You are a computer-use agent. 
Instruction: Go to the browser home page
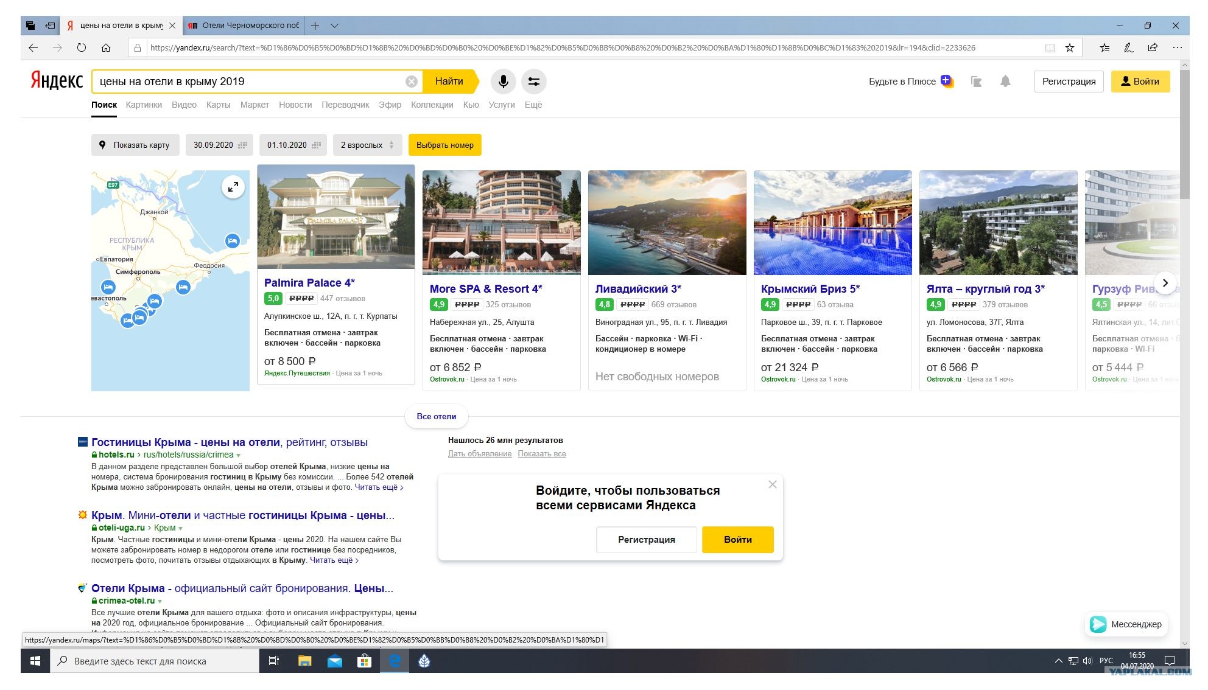[x=106, y=47]
